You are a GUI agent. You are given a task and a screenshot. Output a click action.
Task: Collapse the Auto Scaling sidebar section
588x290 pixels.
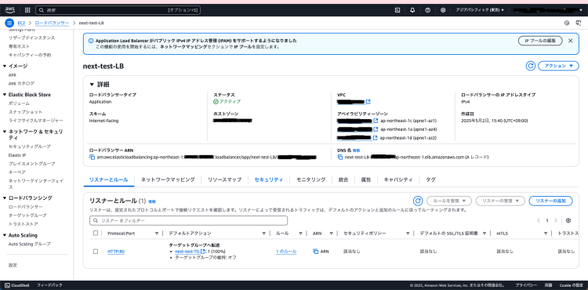coord(5,235)
